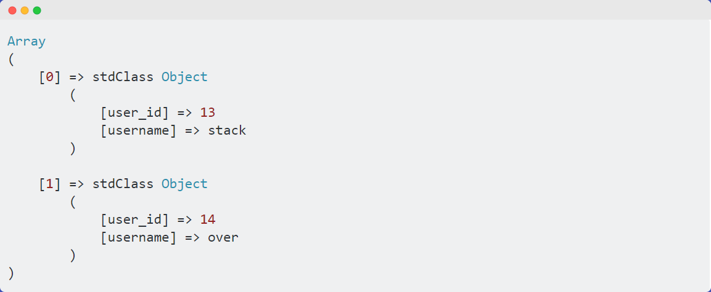The width and height of the screenshot is (711, 292).
Task: Click the final closing parenthesis of Array
Action: pyautogui.click(x=11, y=274)
